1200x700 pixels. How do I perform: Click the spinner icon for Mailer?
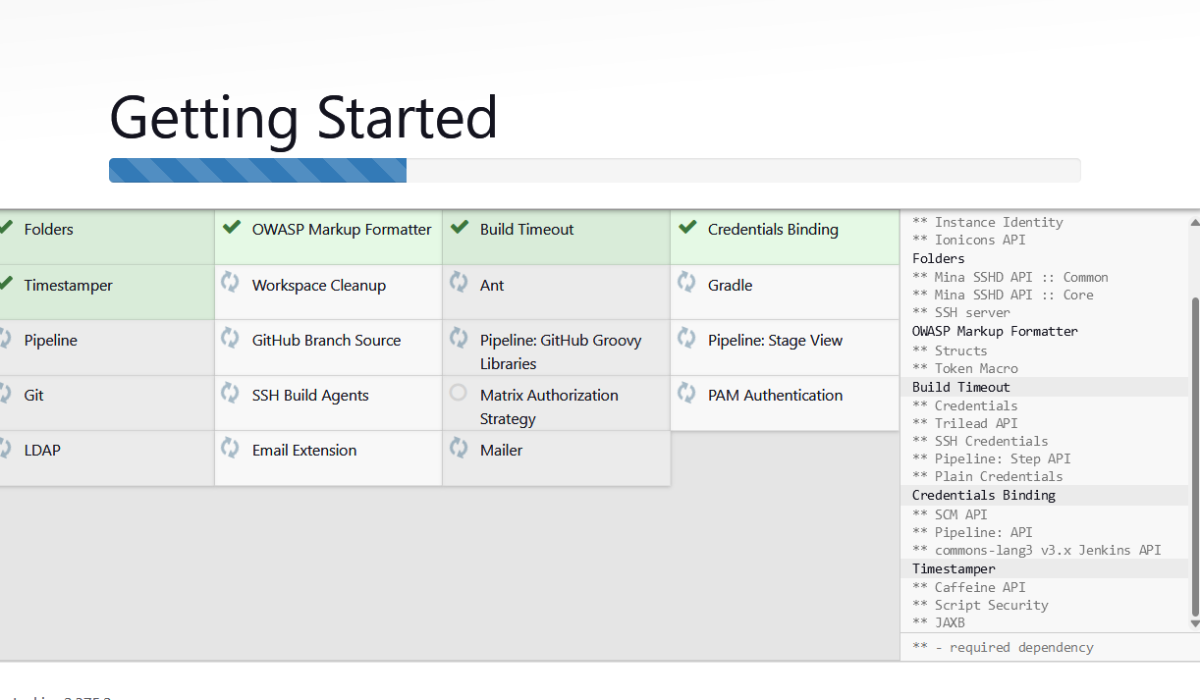459,449
